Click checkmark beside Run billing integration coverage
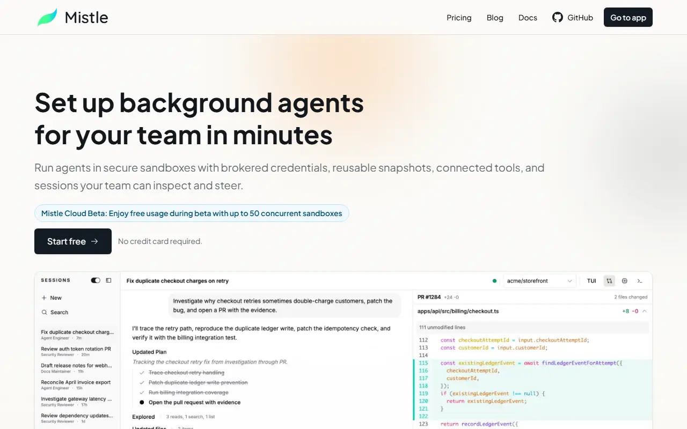 (x=142, y=393)
